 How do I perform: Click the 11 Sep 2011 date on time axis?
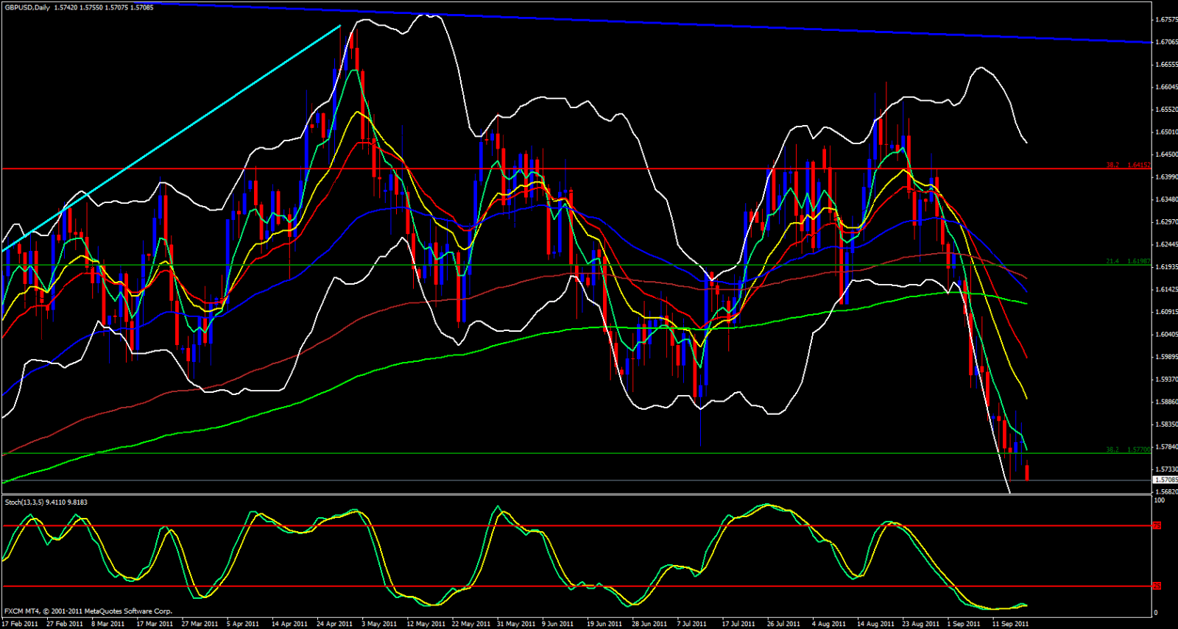coord(1010,624)
